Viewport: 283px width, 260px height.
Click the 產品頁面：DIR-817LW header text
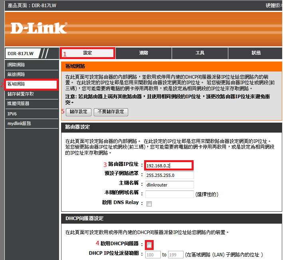pyautogui.click(x=32, y=6)
